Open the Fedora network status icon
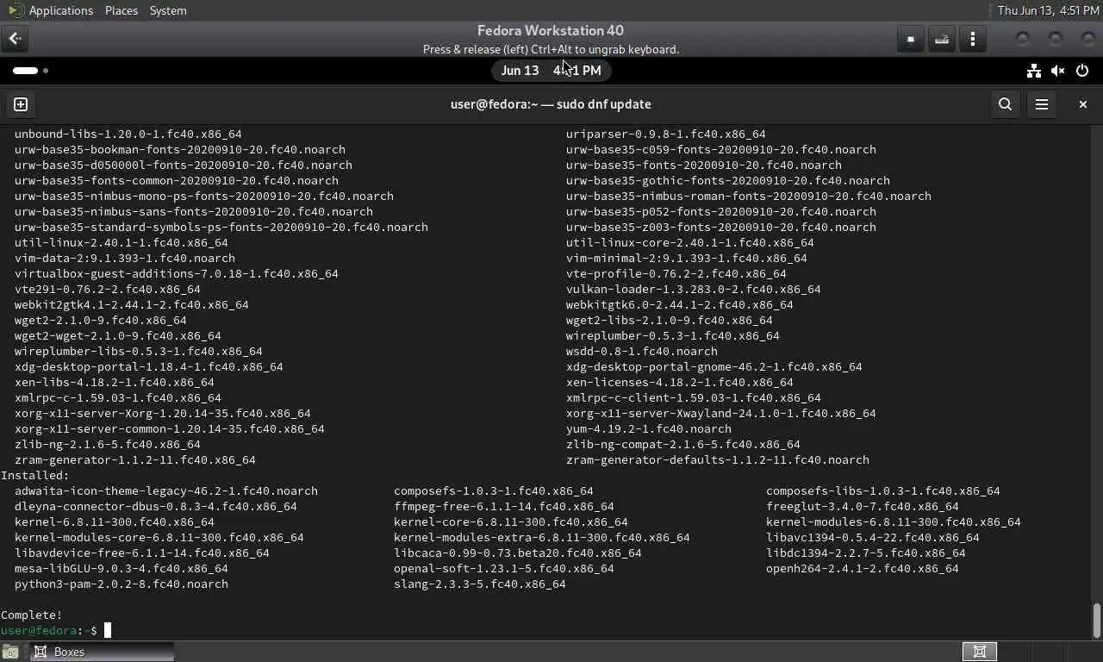 pos(1033,71)
